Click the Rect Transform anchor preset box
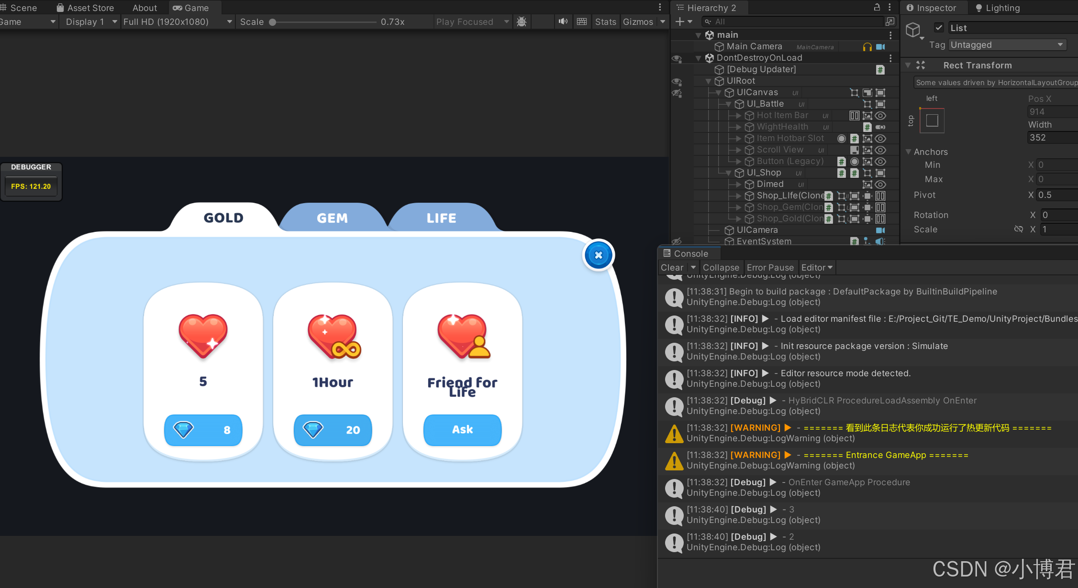Viewport: 1078px width, 588px height. [x=932, y=120]
